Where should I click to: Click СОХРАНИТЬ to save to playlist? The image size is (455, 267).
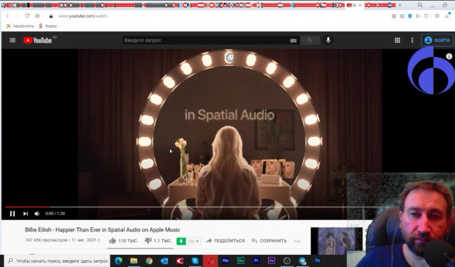click(x=269, y=241)
